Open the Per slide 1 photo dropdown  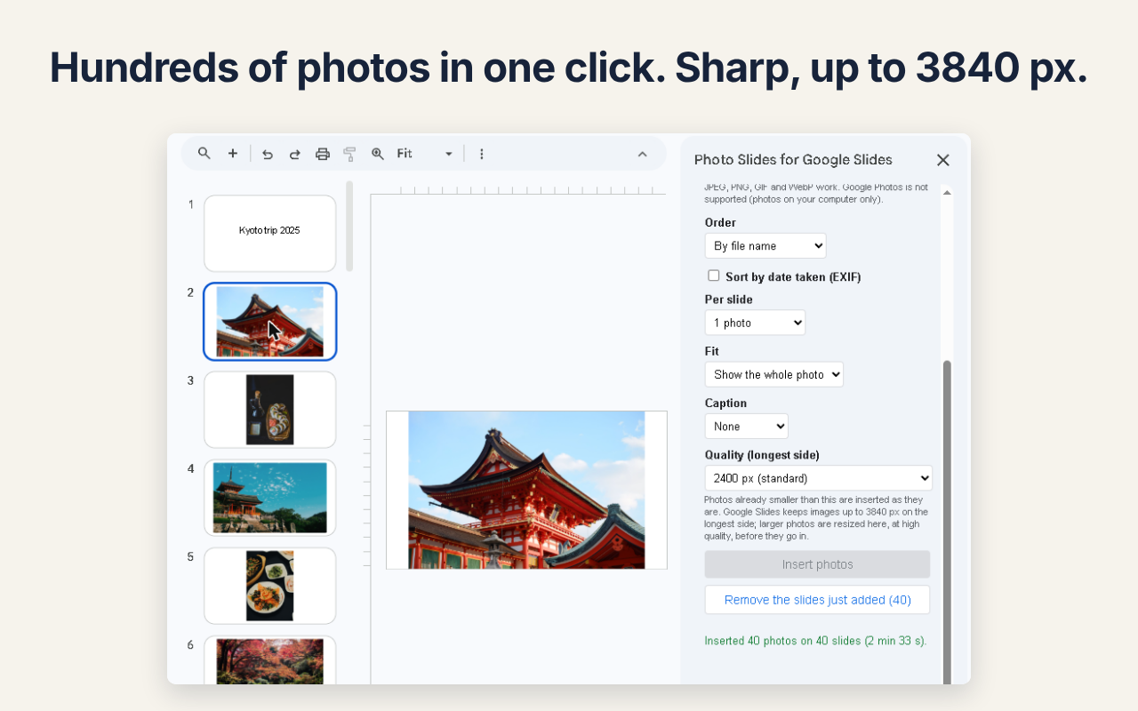755,323
